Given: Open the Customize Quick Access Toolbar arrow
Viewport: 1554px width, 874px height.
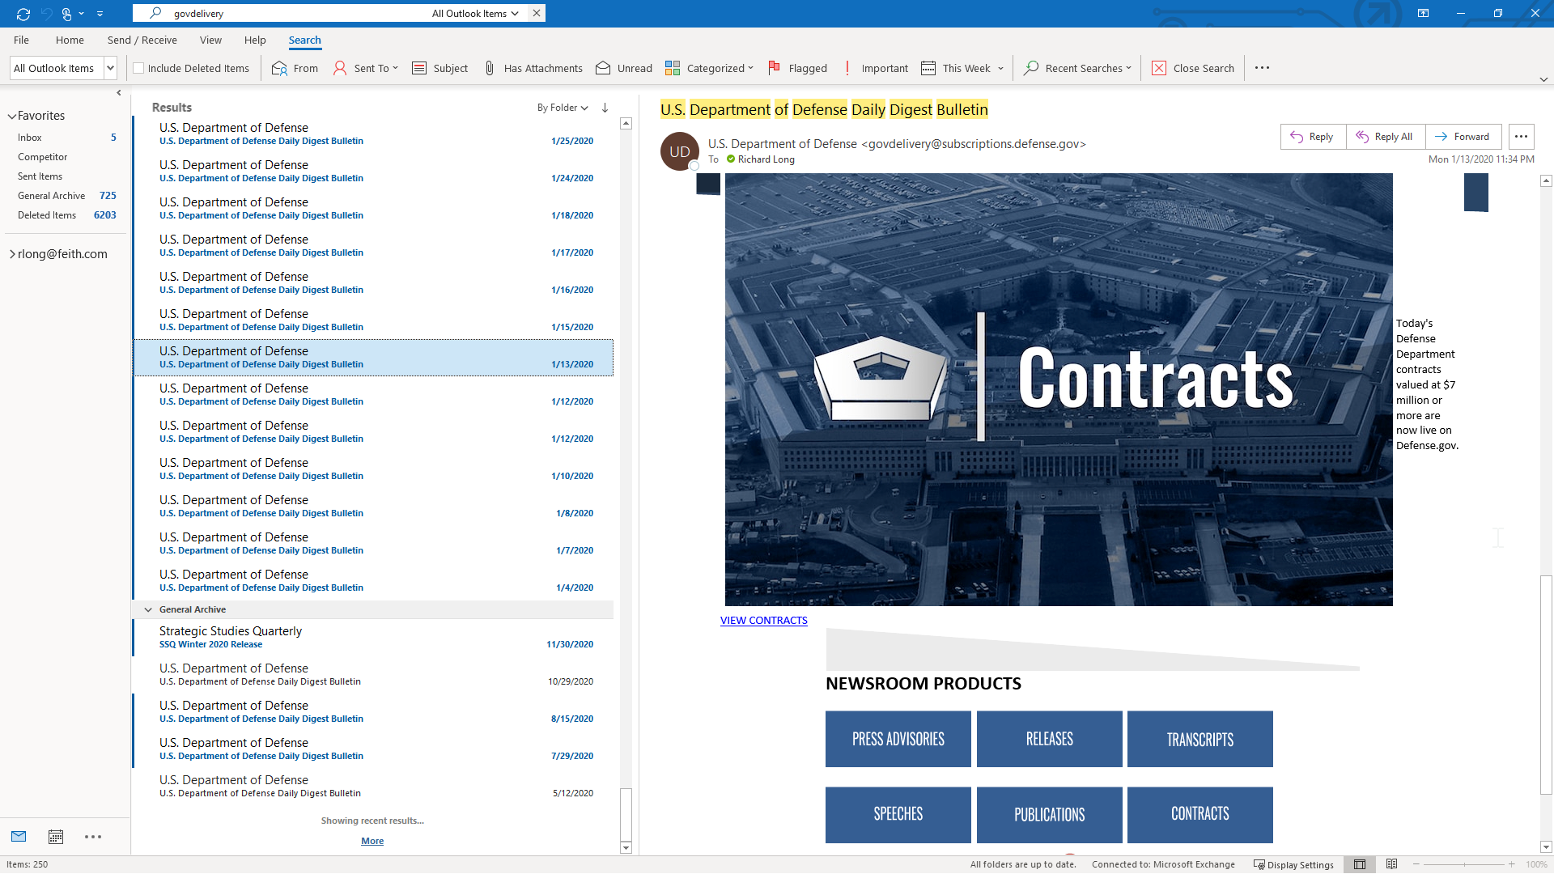Looking at the screenshot, I should click(x=100, y=14).
